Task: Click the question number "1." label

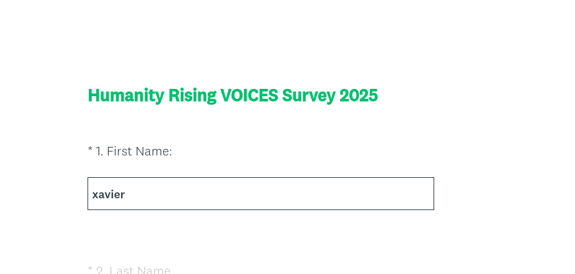Action: [99, 151]
